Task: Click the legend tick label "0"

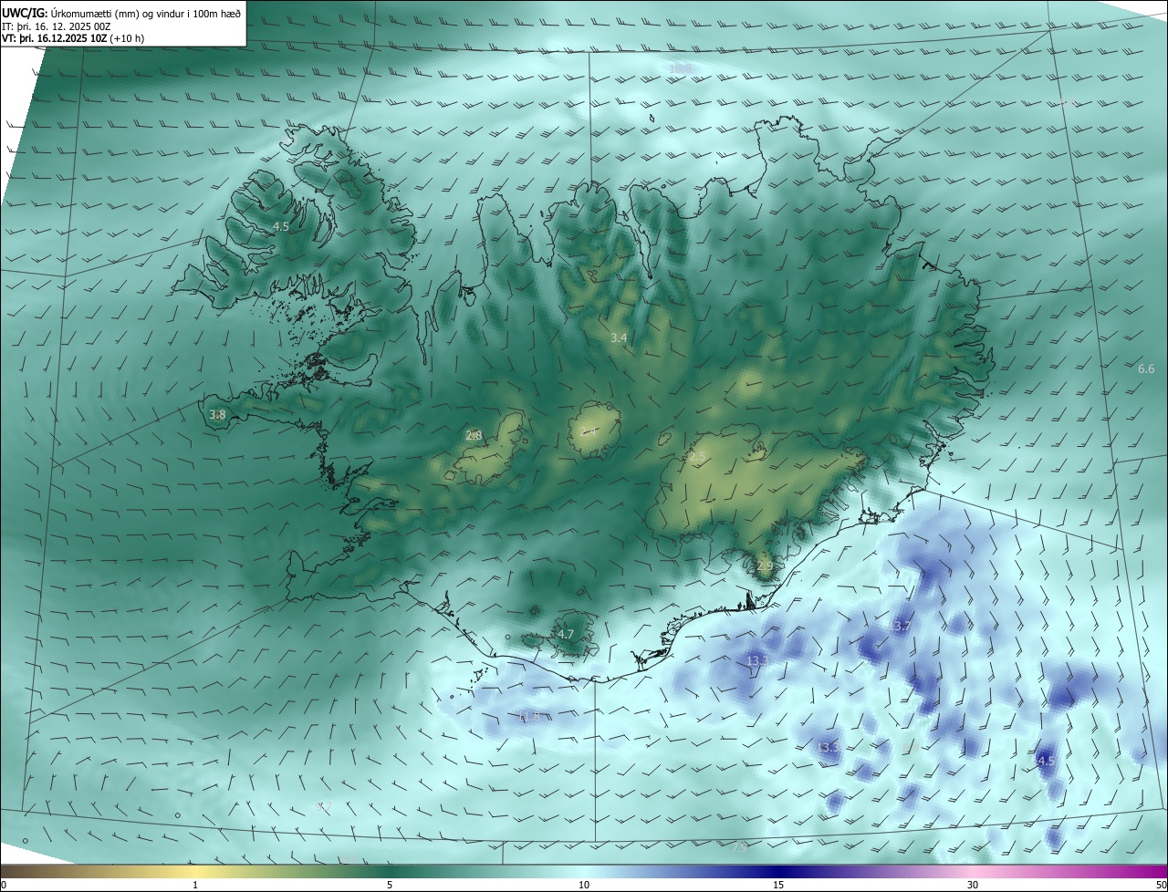Action: (4, 885)
